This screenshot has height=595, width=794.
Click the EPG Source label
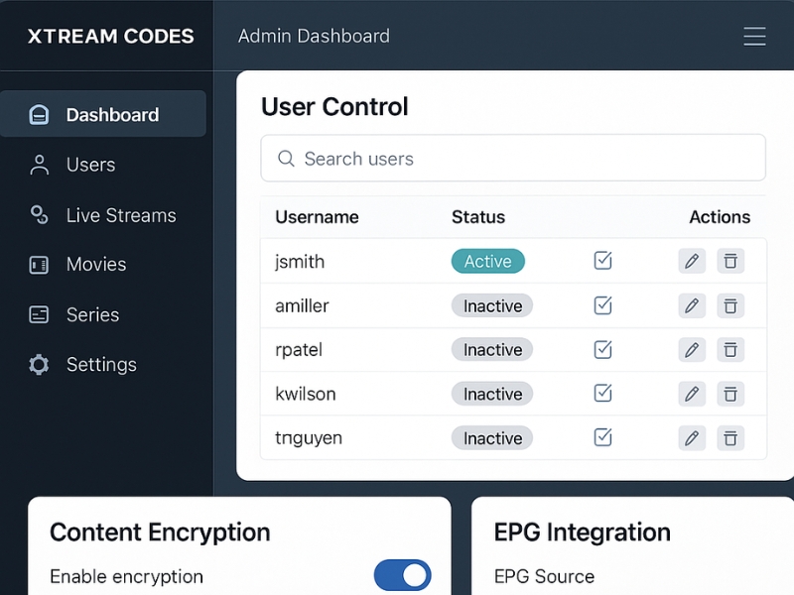[544, 576]
